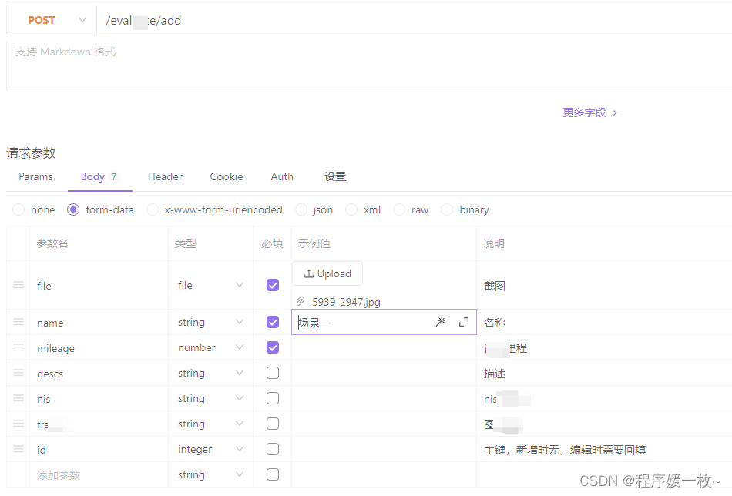Enable the required checkbox for the id parameter

(272, 449)
